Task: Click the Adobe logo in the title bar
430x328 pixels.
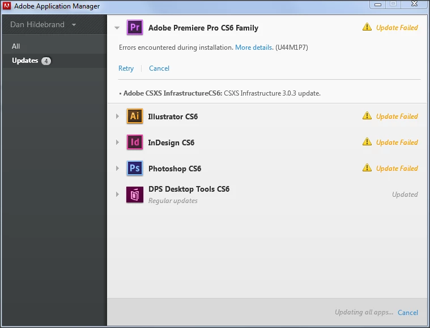Action: pos(7,6)
